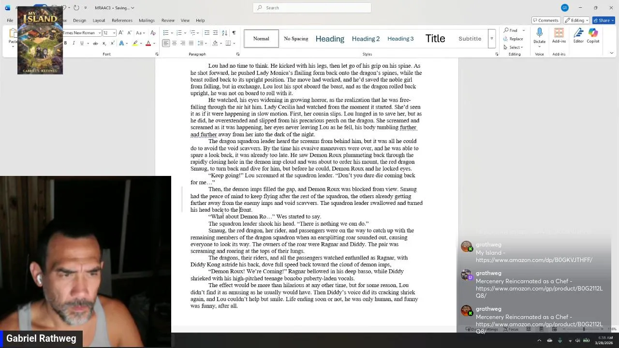Open the File menu
Viewport: 619px width, 348px height.
click(x=10, y=20)
